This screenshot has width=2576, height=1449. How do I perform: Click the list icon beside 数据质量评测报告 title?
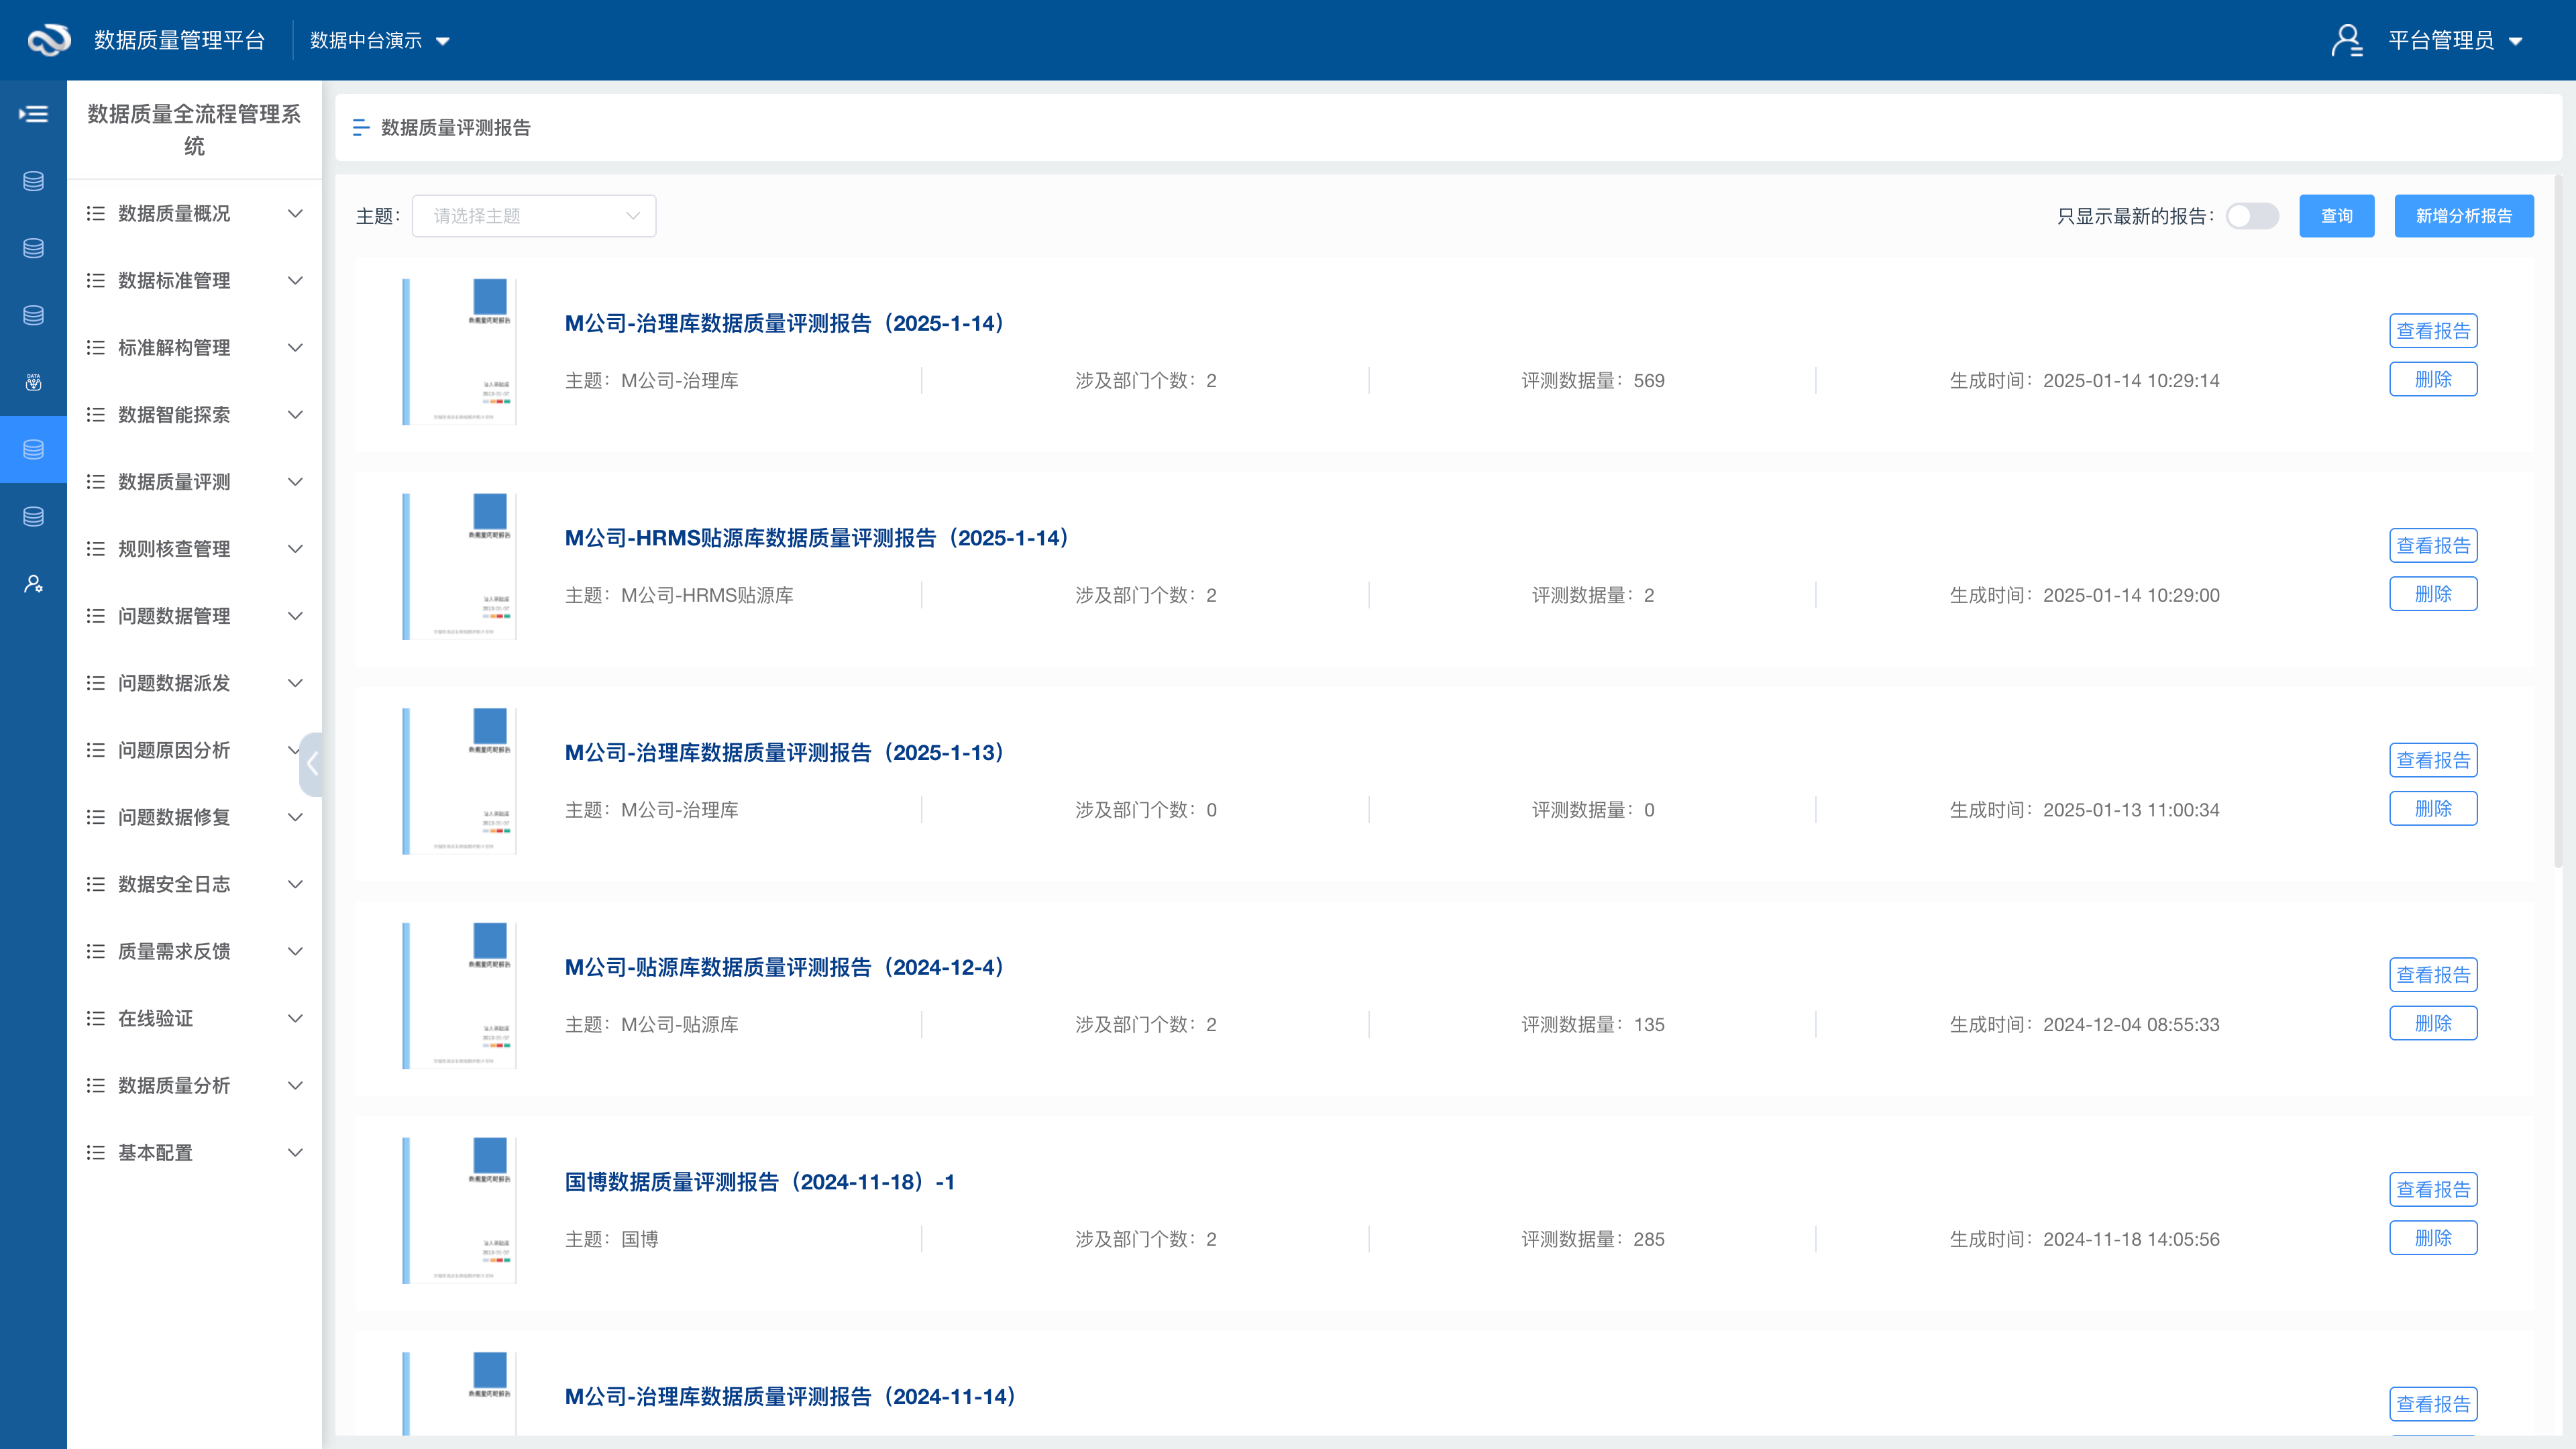[361, 128]
